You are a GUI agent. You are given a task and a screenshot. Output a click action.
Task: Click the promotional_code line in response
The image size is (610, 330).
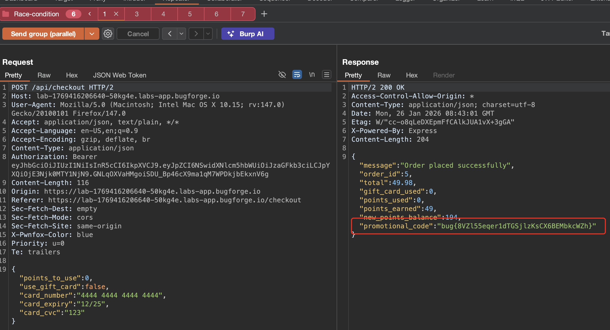477,226
